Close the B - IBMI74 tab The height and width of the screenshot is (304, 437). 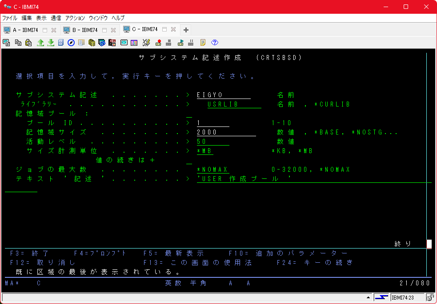point(113,30)
